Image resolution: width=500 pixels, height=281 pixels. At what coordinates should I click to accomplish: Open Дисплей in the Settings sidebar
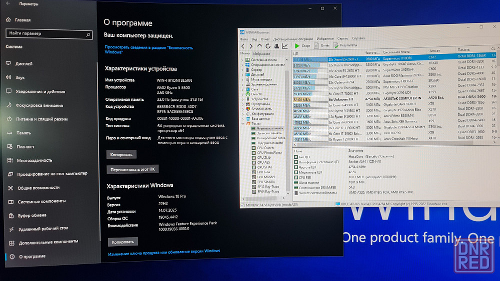(20, 63)
